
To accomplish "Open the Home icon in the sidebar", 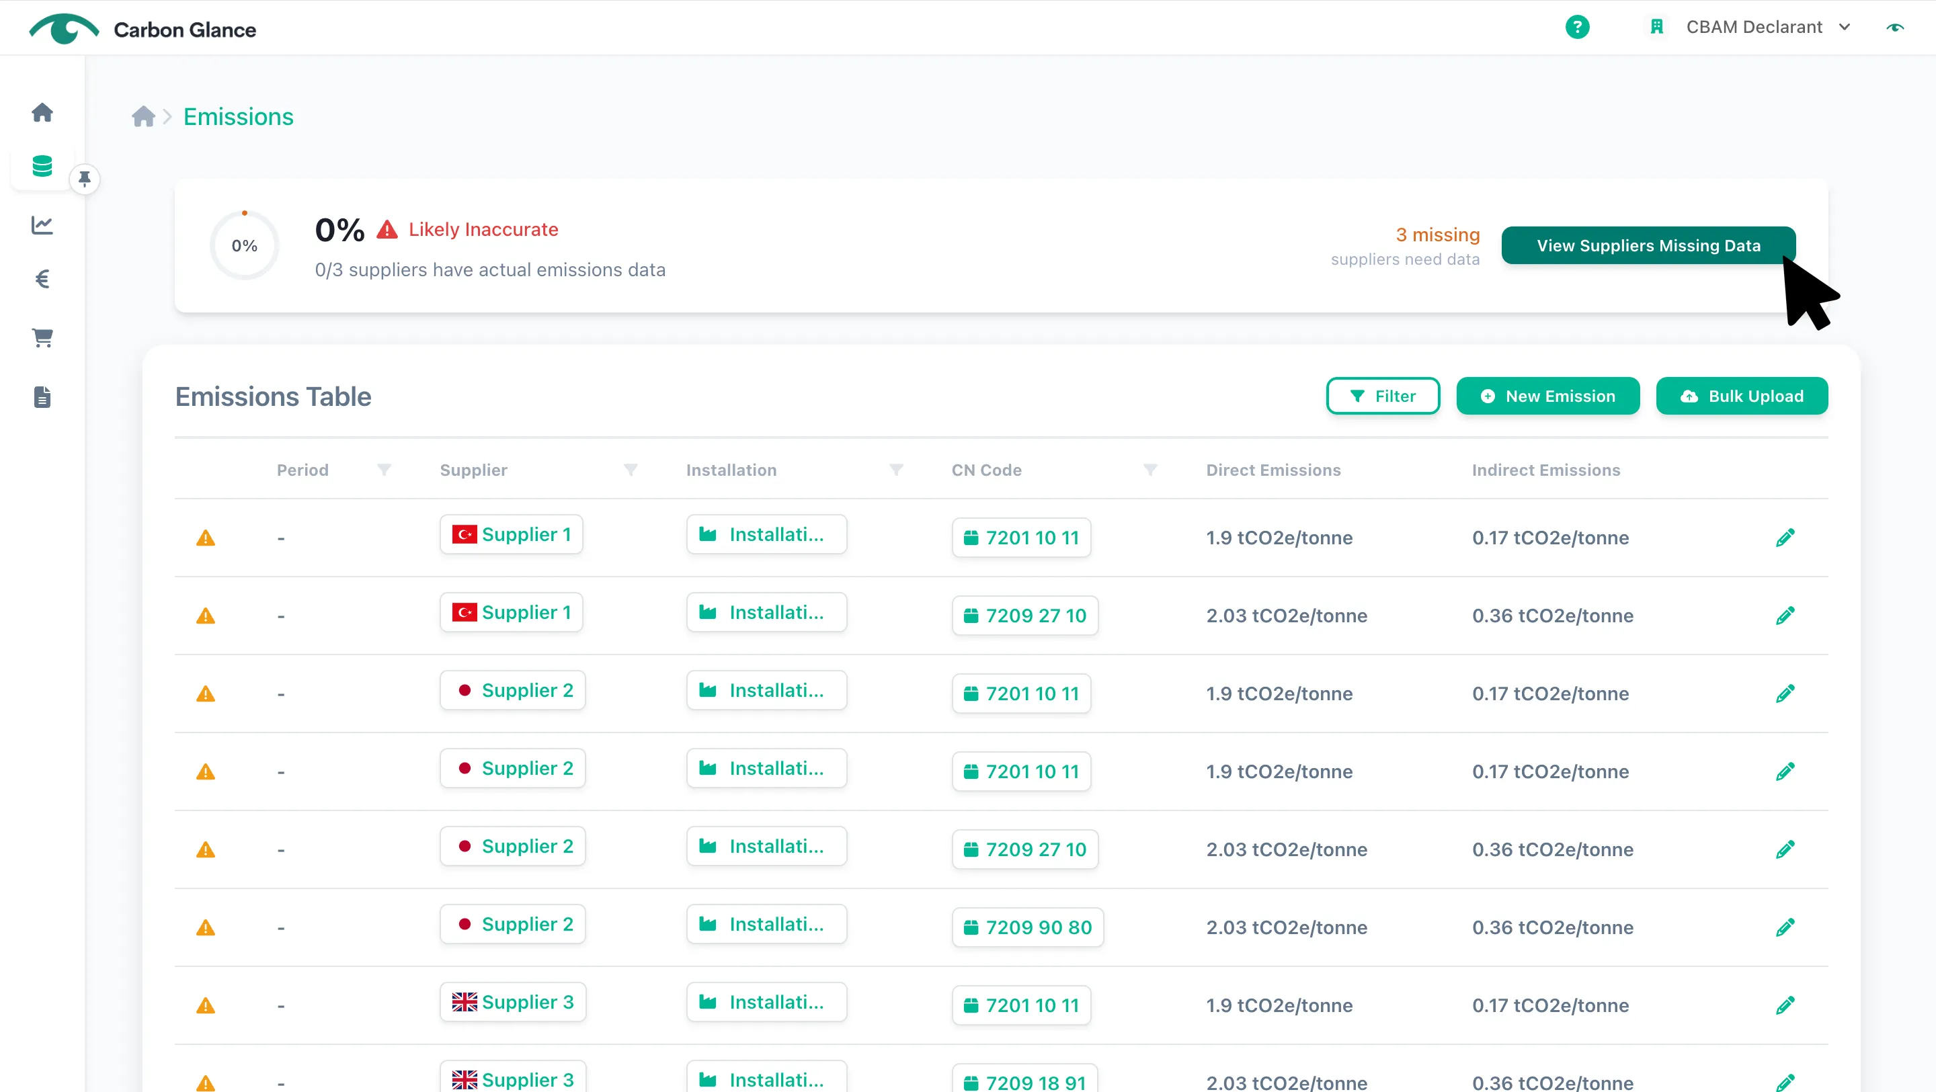I will (42, 112).
